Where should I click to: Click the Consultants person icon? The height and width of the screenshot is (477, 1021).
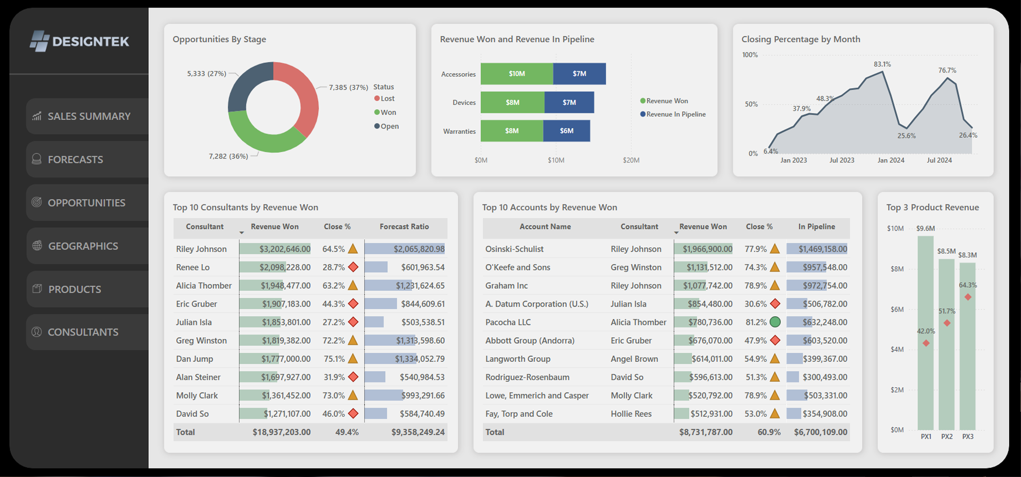point(37,332)
